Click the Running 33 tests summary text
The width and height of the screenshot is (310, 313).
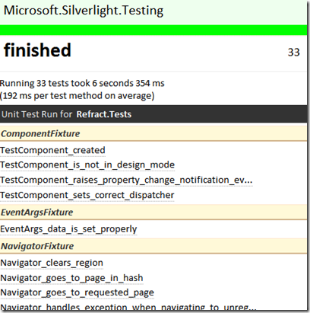82,83
